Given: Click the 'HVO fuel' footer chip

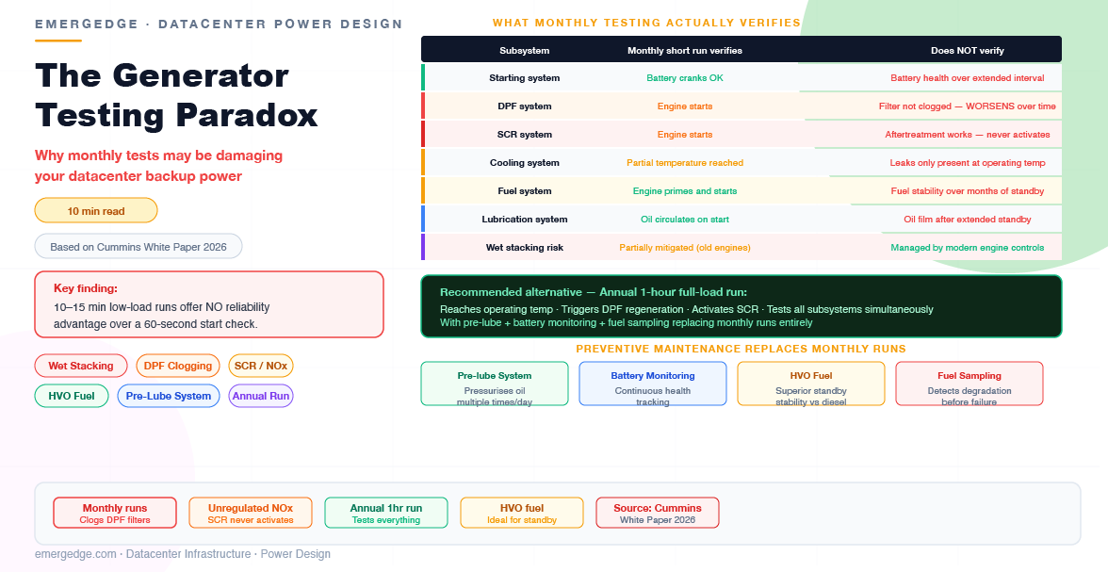Looking at the screenshot, I should click(522, 513).
